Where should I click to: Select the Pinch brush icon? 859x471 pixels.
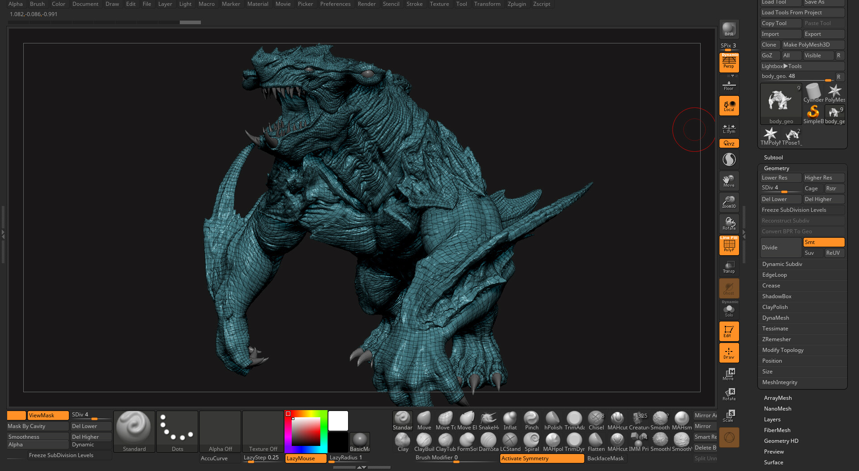point(532,421)
